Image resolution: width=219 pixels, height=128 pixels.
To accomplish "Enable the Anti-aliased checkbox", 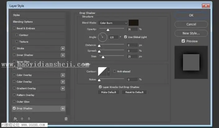I will coord(115,71).
